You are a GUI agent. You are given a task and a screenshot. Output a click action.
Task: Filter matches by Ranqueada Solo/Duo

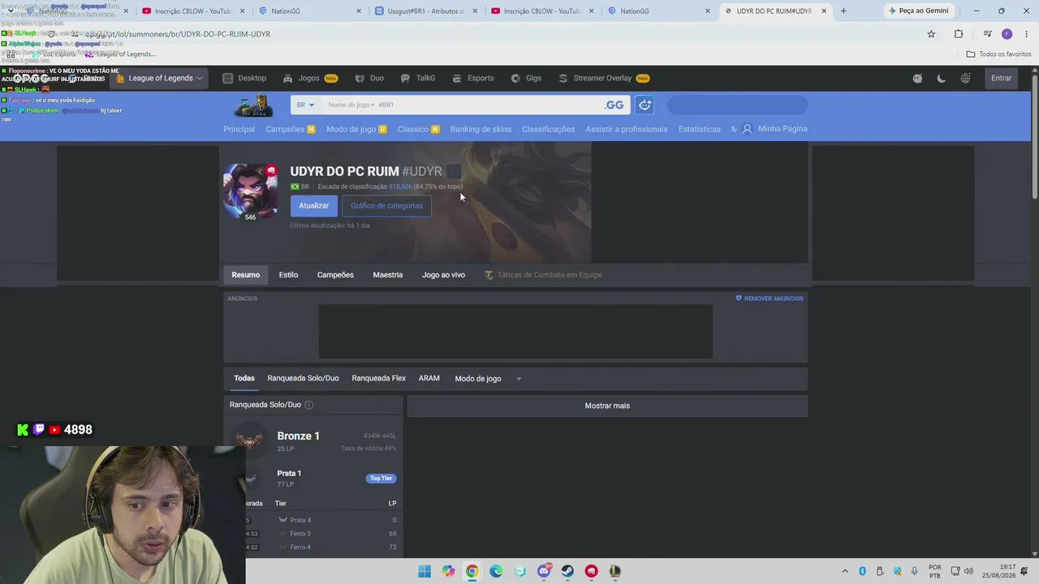point(304,379)
